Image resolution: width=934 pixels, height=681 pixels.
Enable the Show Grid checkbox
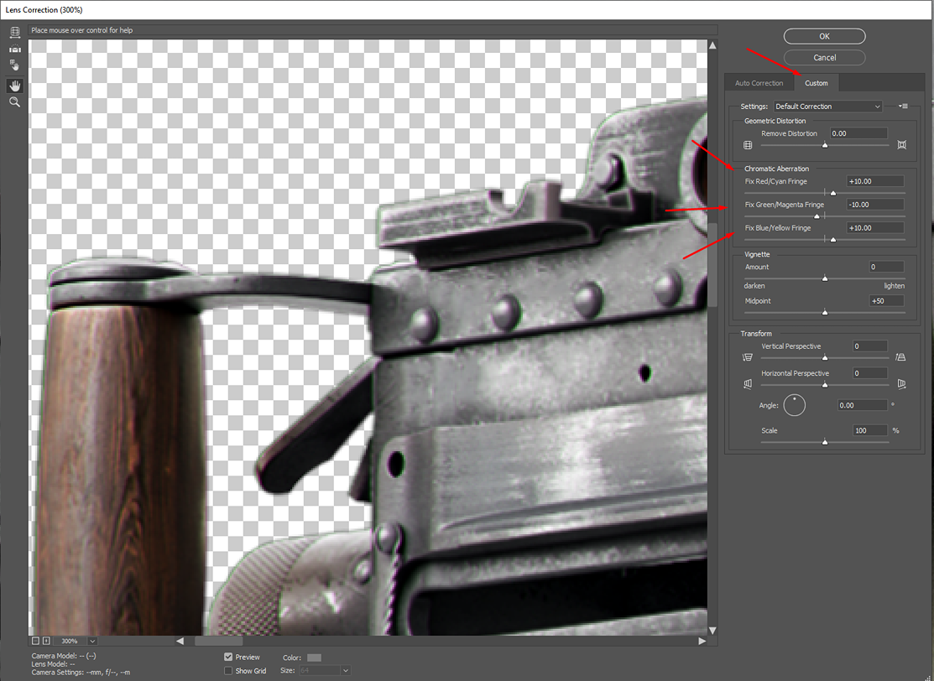(x=227, y=670)
